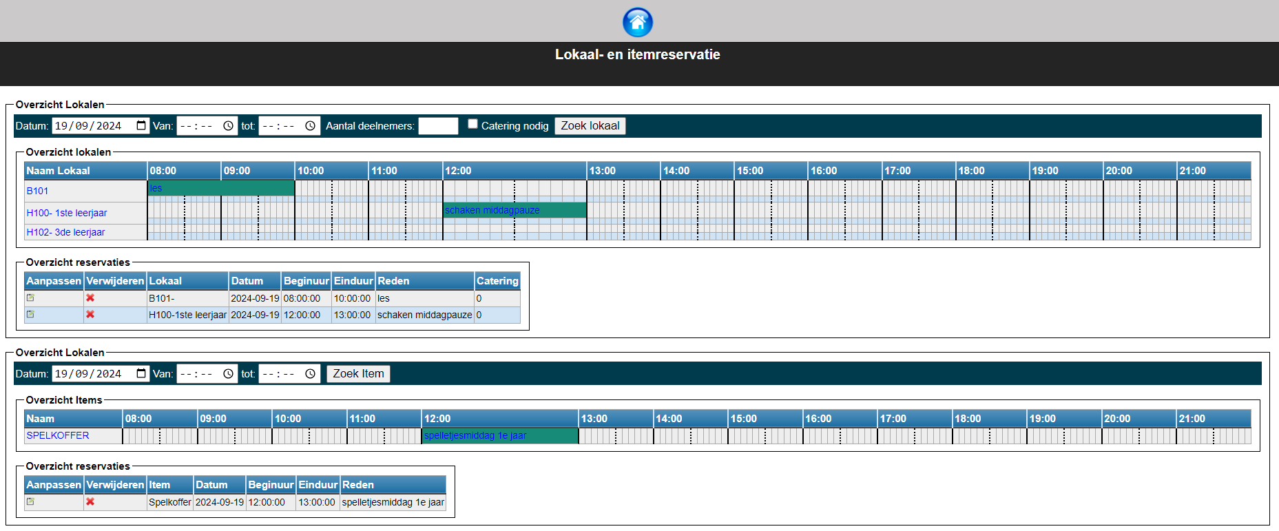1279x531 pixels.
Task: Focus the lokalen Datum date field
Action: click(101, 126)
